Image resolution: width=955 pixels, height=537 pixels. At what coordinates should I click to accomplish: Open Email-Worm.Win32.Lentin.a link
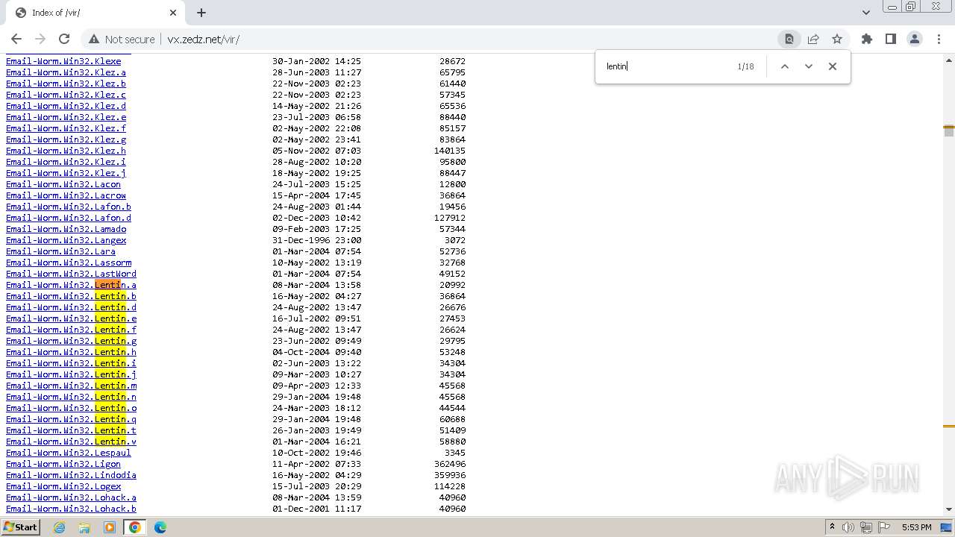[x=71, y=285]
